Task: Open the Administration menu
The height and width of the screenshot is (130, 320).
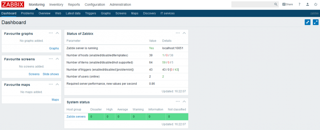Action: (x=120, y=4)
